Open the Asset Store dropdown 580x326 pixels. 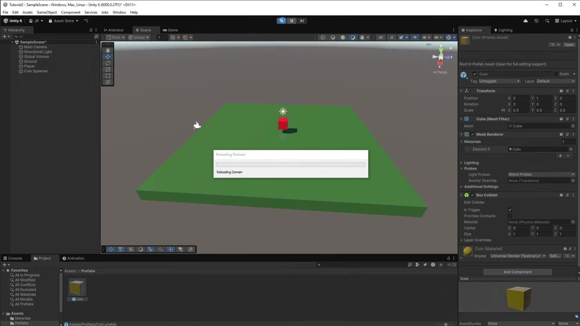coord(63,21)
